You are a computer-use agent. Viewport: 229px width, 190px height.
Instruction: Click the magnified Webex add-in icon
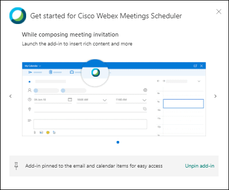coord(96,73)
